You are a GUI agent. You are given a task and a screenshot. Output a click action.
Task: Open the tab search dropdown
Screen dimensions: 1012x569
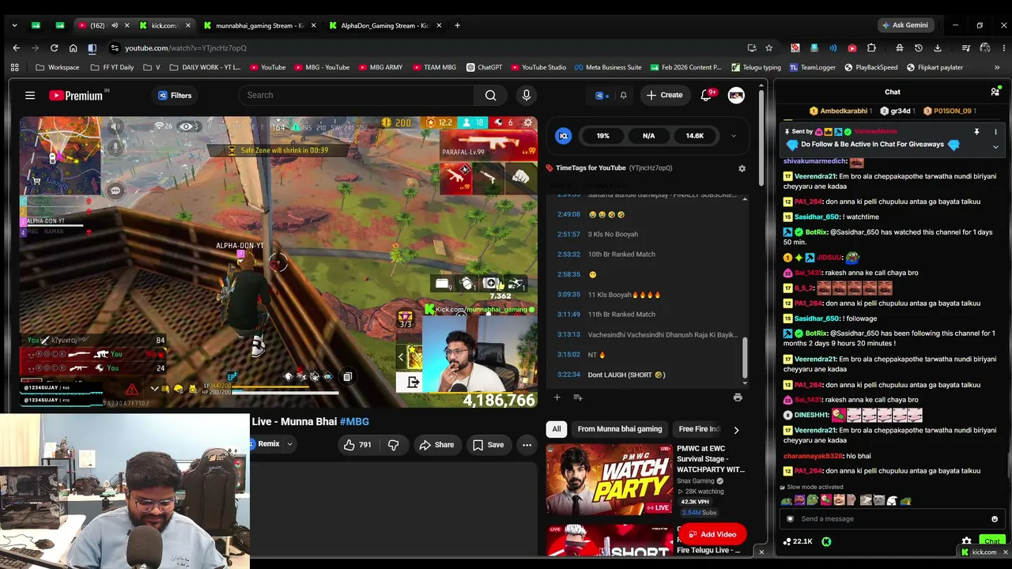point(14,25)
